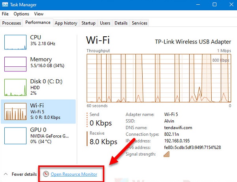Click the 1 Mbps scale label
237x182 pixels.
tap(224, 51)
